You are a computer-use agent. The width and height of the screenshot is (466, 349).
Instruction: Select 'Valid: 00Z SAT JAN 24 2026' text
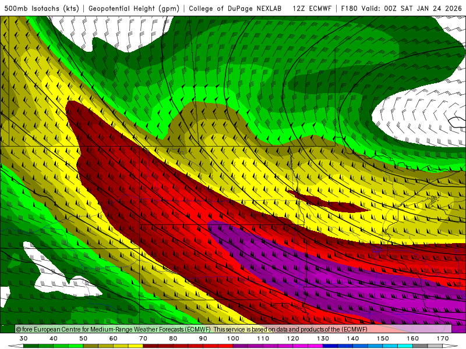pos(412,8)
